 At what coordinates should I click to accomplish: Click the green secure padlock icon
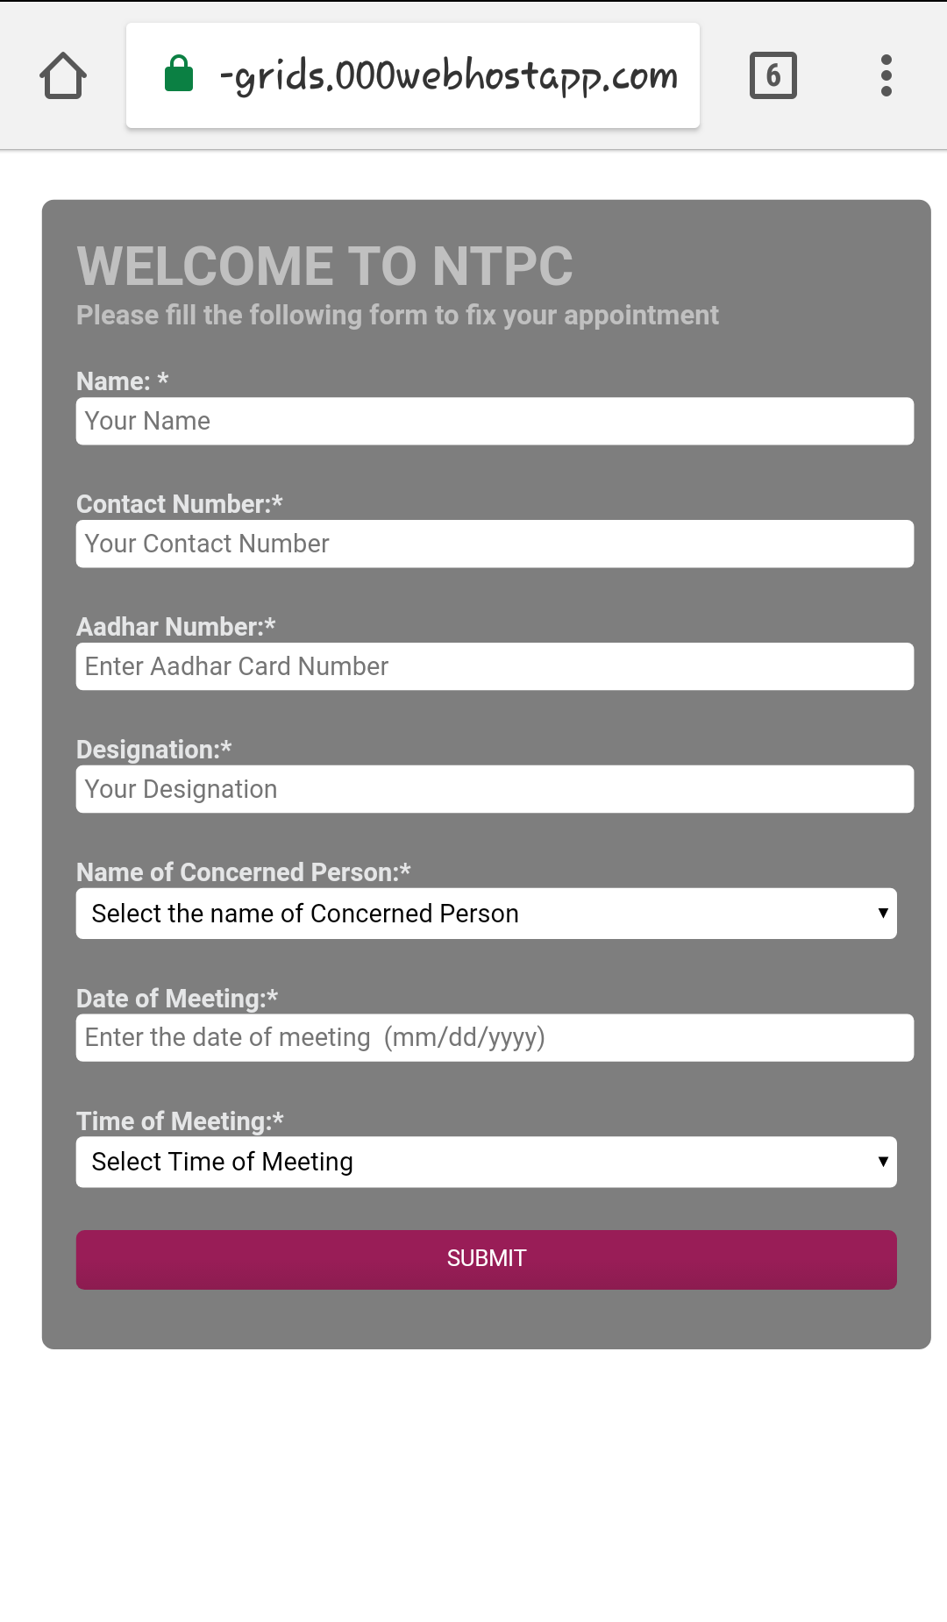tap(179, 74)
